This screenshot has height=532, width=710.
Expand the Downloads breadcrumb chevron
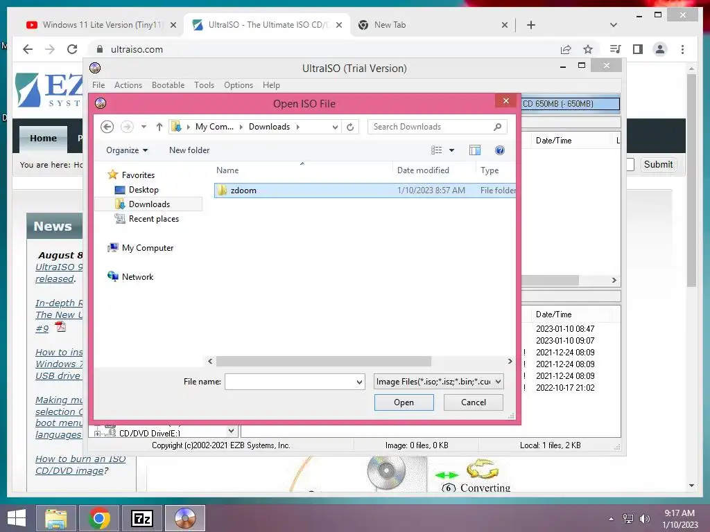[x=298, y=127]
